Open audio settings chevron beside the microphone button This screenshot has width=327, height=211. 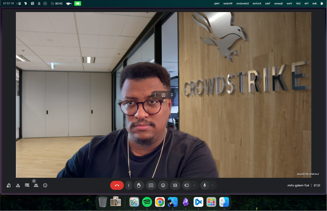(x=212, y=185)
